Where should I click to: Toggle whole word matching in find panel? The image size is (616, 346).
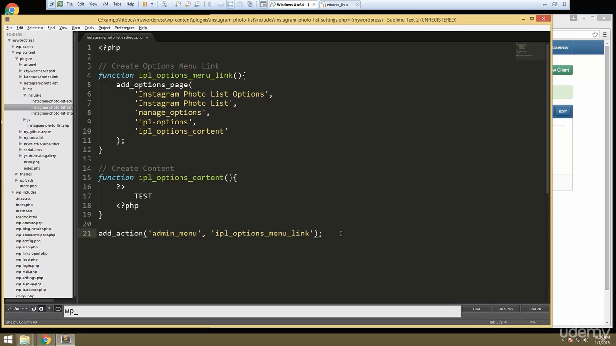pyautogui.click(x=25, y=309)
